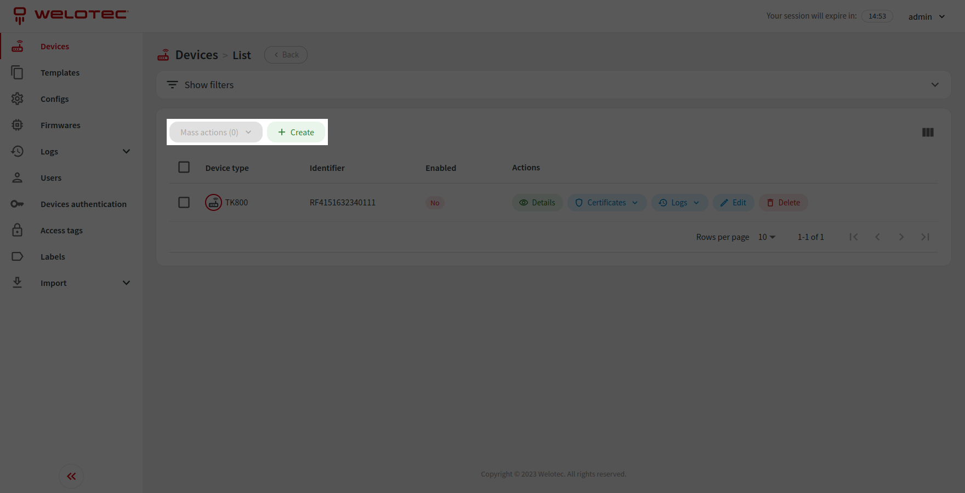Click the Configs gear icon

(x=18, y=99)
